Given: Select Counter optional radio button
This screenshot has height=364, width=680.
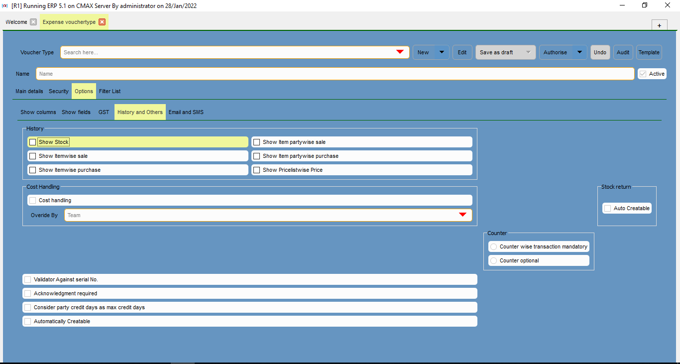Looking at the screenshot, I should [x=494, y=260].
